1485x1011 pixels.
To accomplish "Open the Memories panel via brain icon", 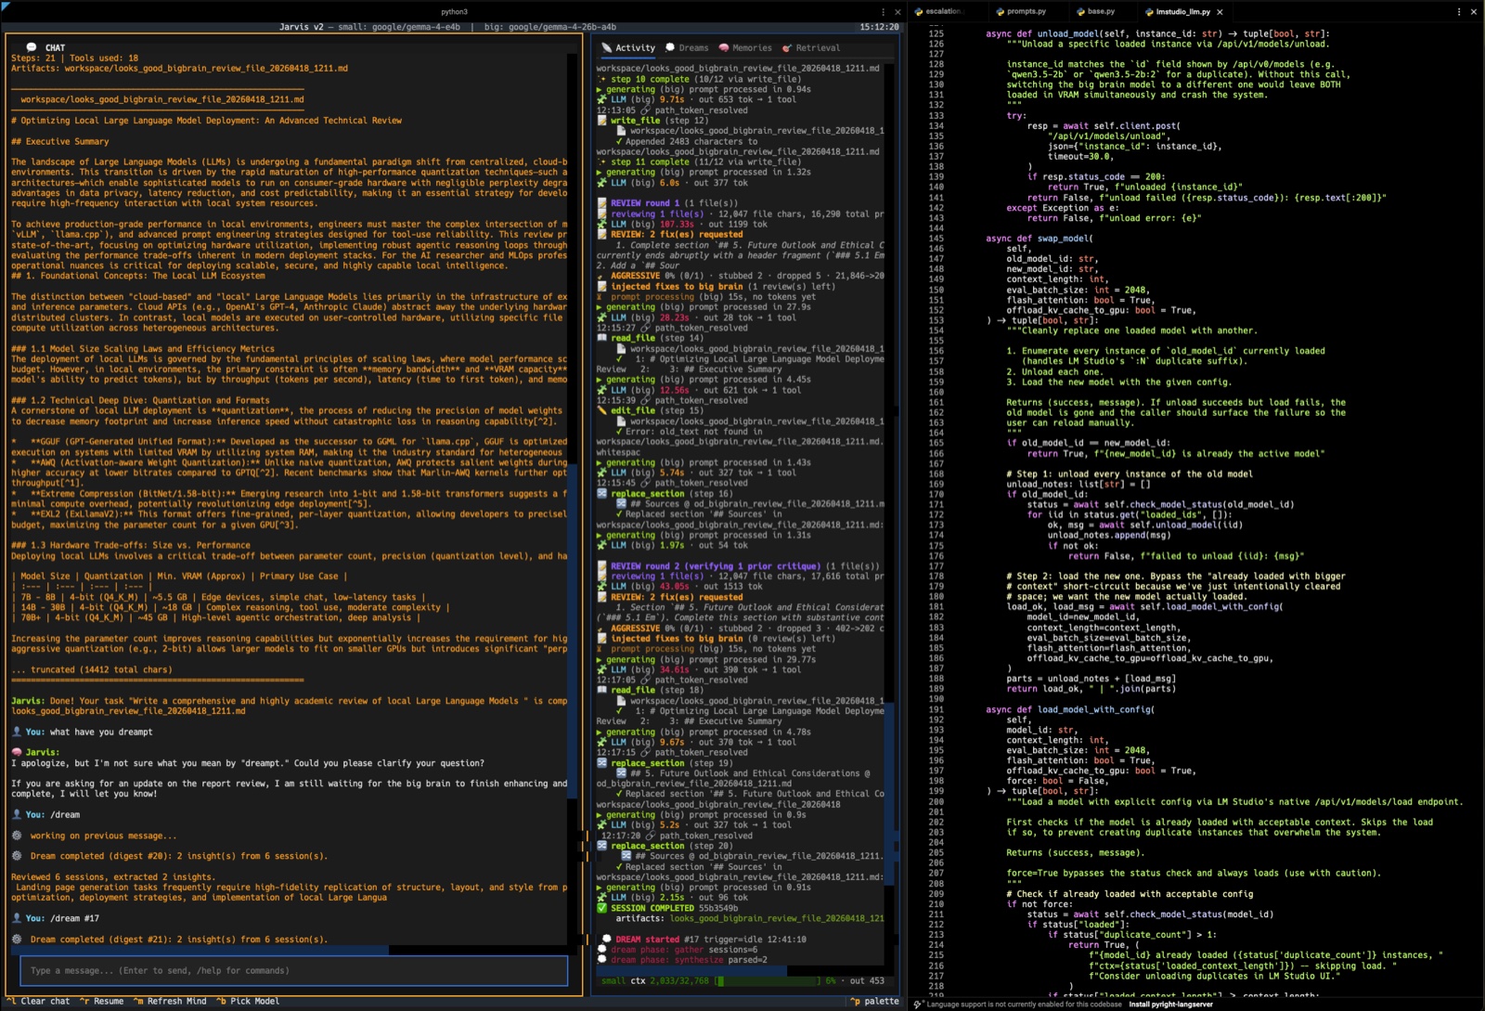I will tap(723, 47).
